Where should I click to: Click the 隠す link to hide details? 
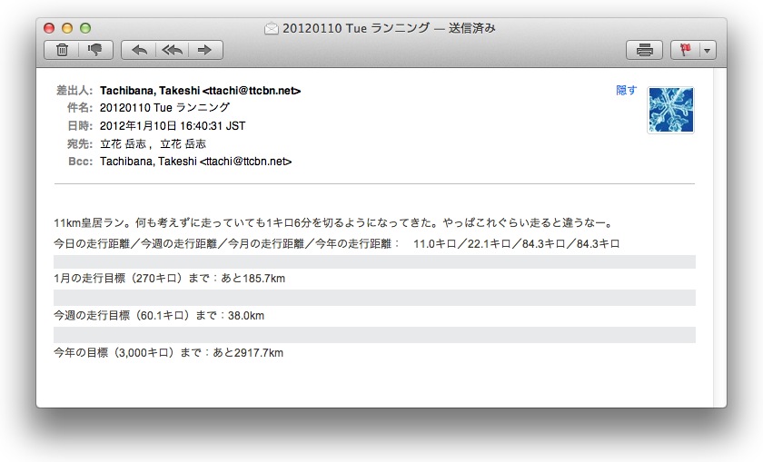[627, 91]
